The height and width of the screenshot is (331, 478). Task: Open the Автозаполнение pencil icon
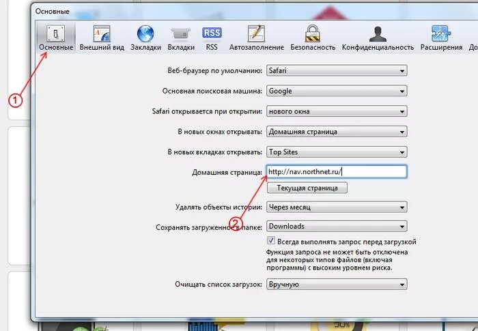click(x=256, y=33)
